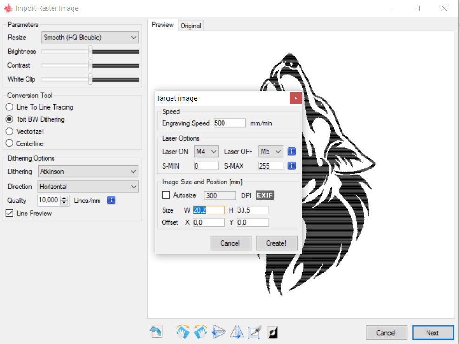Screen dimensions: 460x344
Task: Open the Laser ON M4 dropdown
Action: pyautogui.click(x=206, y=151)
